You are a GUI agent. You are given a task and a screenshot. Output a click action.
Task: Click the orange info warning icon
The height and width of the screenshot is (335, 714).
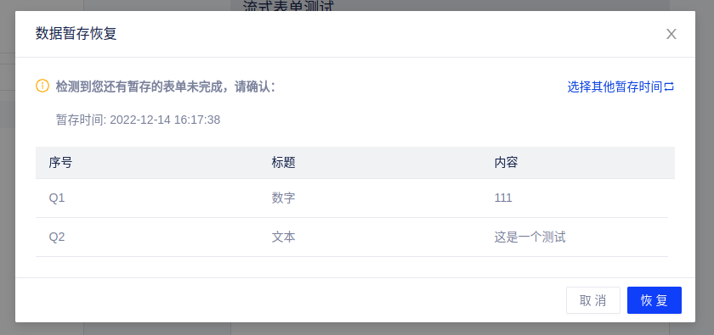tap(42, 86)
